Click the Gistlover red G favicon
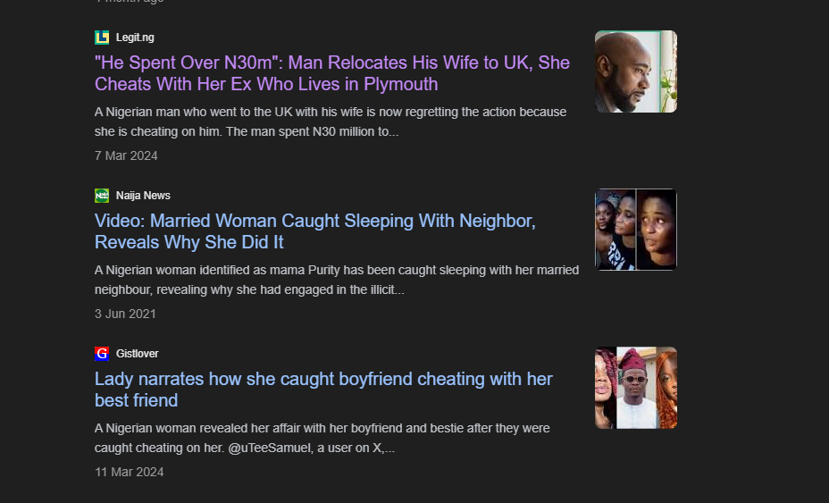Screen dimensions: 829x503 (102, 354)
